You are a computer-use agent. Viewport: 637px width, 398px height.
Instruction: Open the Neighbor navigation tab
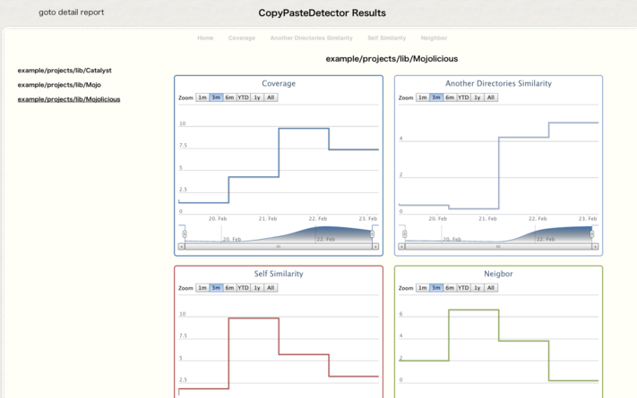[x=434, y=38]
